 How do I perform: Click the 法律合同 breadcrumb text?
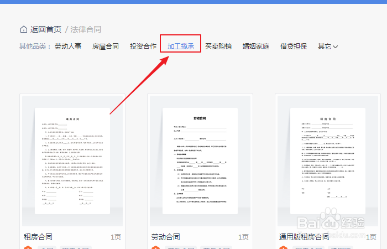click(86, 29)
